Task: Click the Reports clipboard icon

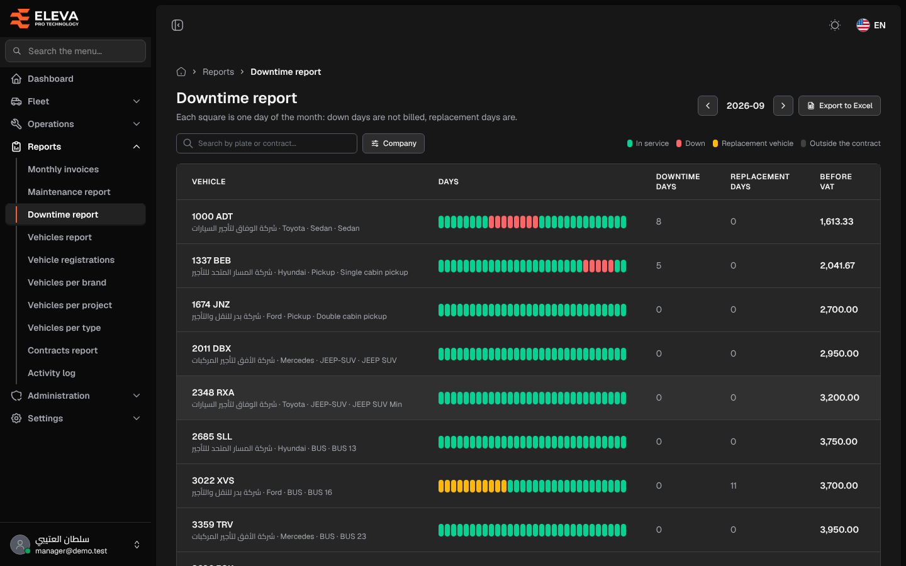Action: (x=16, y=147)
